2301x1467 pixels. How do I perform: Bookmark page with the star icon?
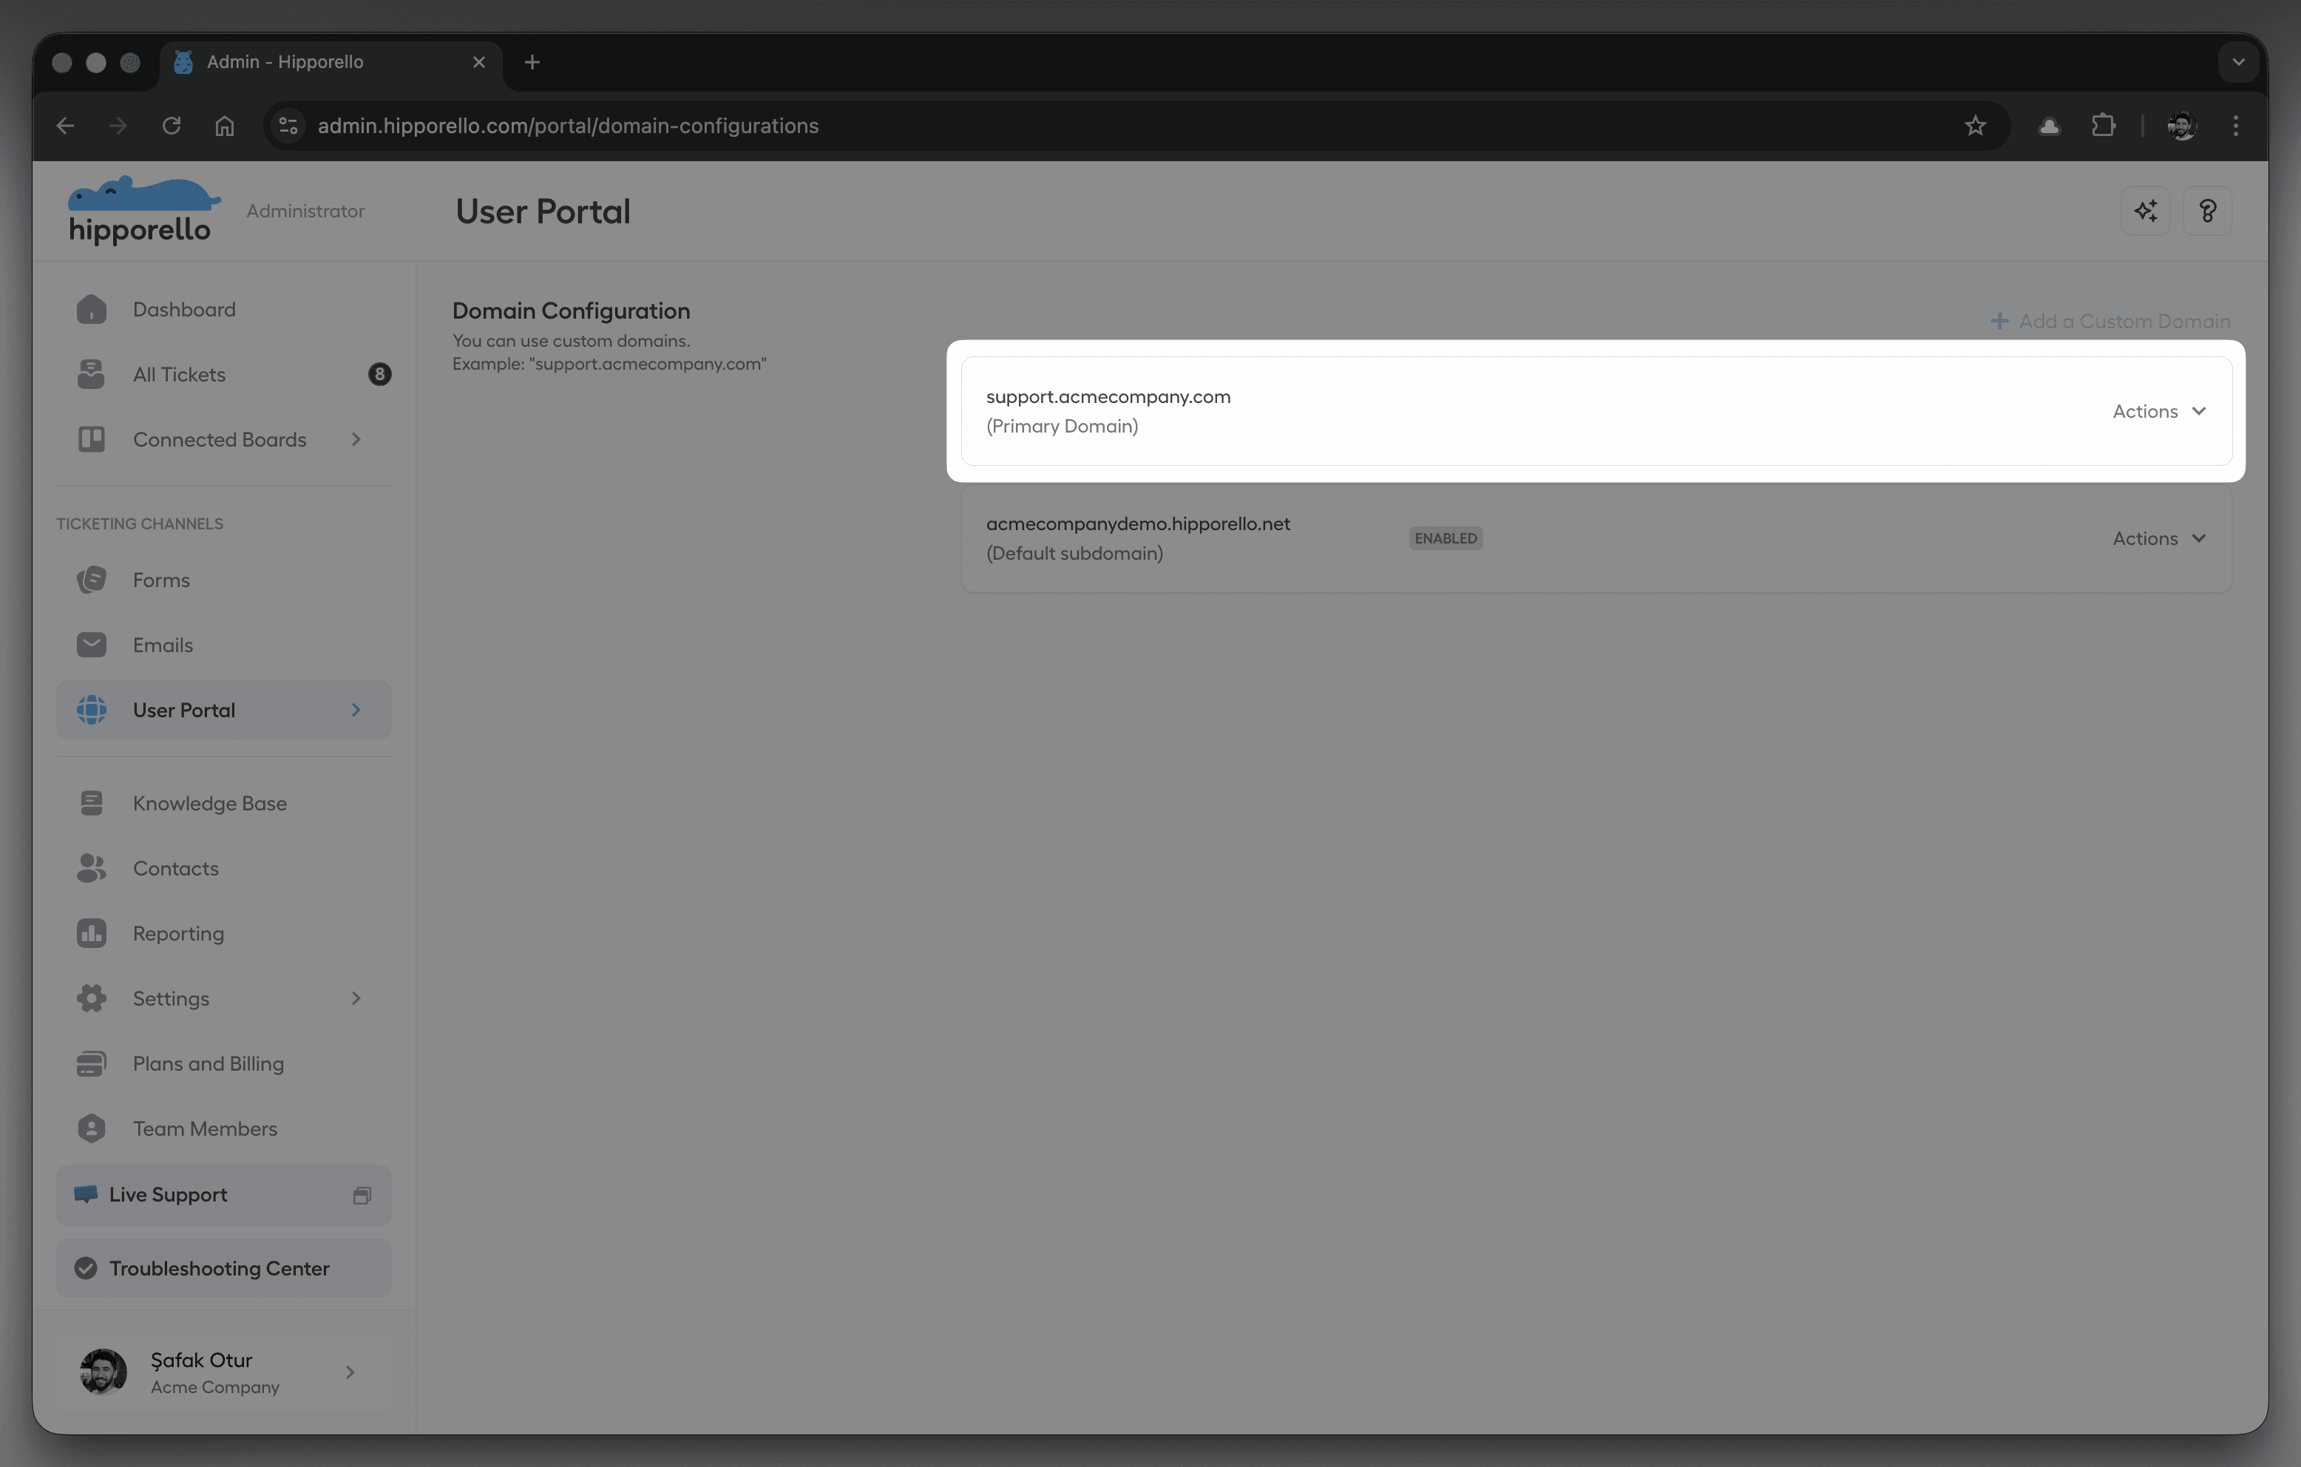(1975, 125)
